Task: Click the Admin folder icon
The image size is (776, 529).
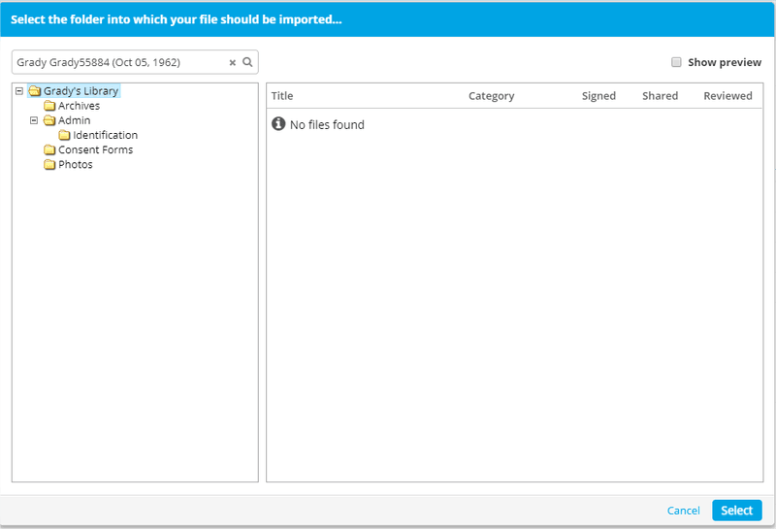Action: [49, 120]
